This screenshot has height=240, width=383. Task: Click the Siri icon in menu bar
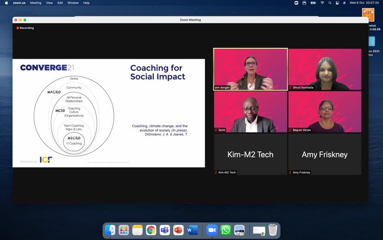[345, 3]
